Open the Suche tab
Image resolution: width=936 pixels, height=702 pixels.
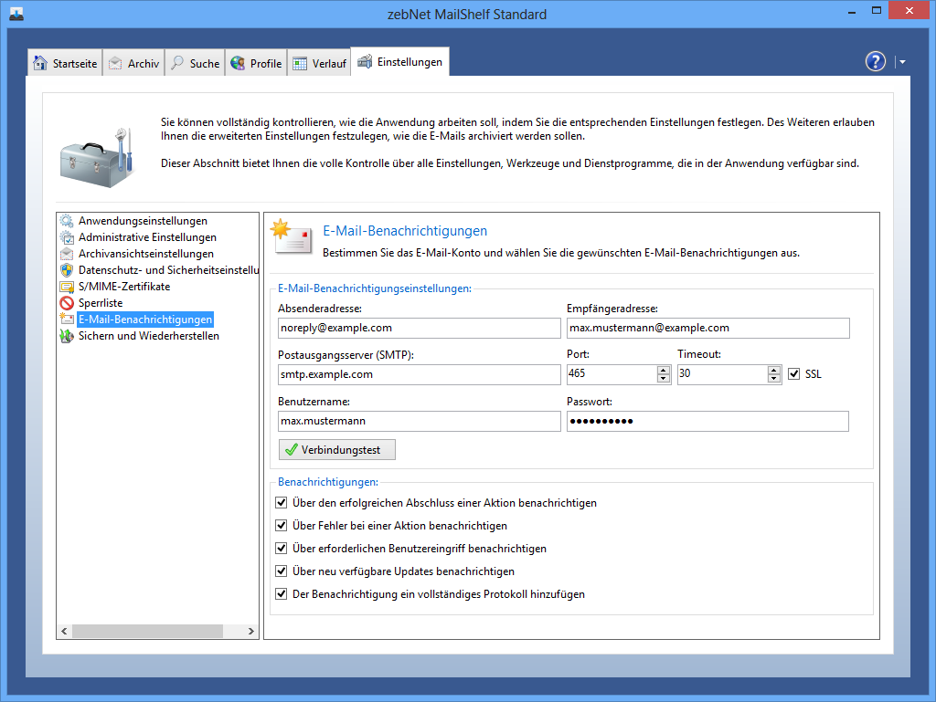pos(195,63)
